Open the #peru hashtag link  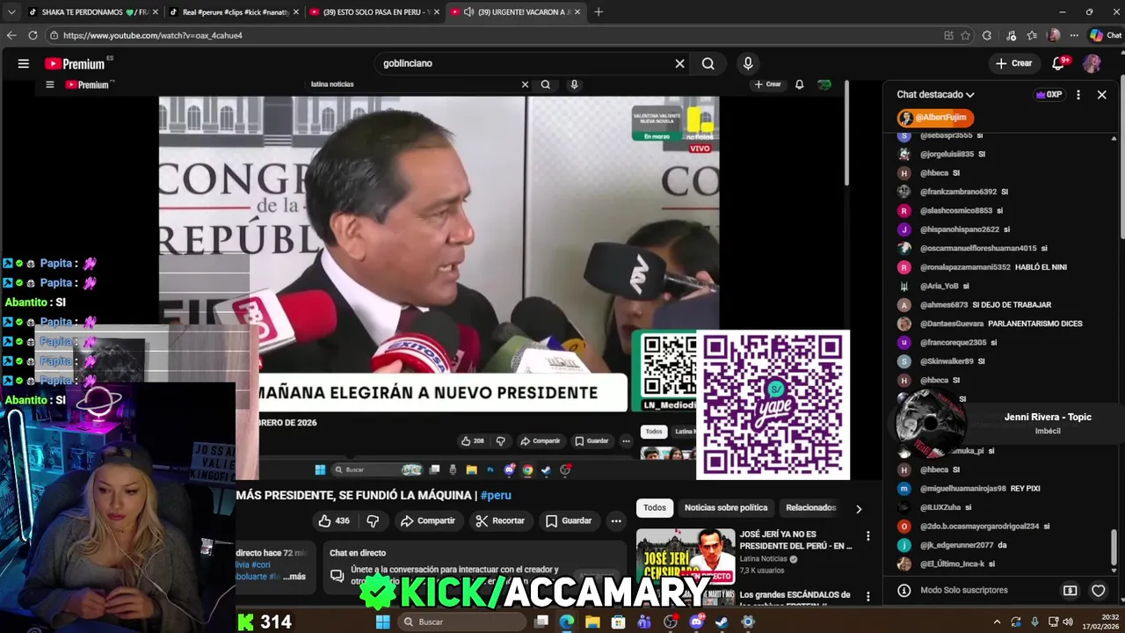(x=496, y=495)
